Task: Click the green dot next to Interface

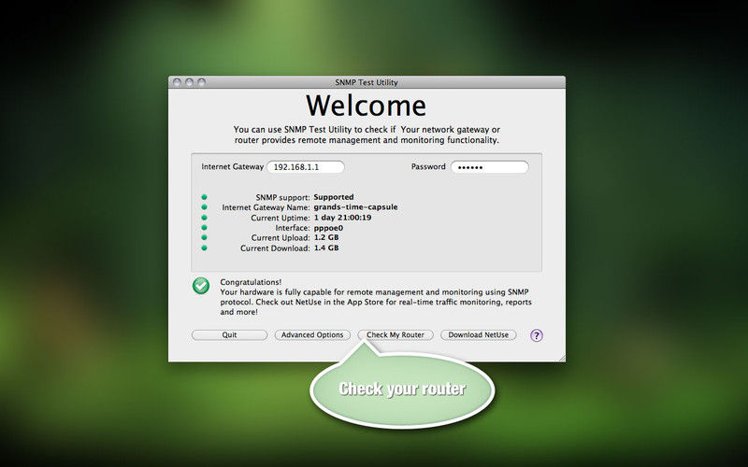Action: (204, 227)
